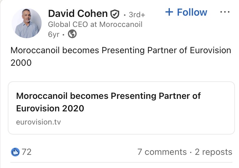Screen dimensions: 239x168
Task: Click the bottom edge of the link preview card
Action: [121, 134]
